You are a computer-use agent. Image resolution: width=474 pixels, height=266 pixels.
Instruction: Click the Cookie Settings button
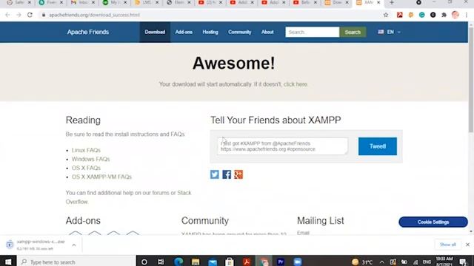coord(433,222)
